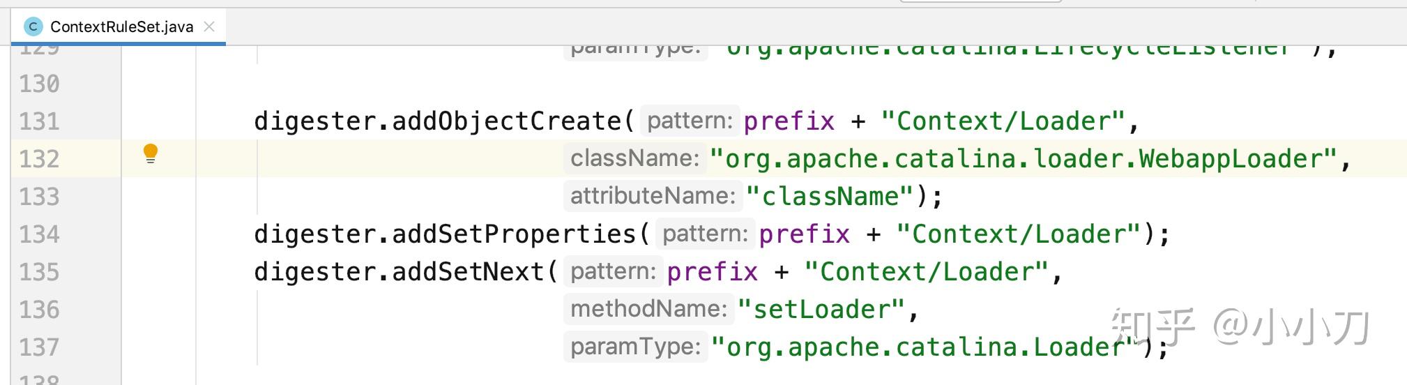The width and height of the screenshot is (1407, 385).
Task: Click the intention lightbulb on line 132
Action: coord(151,153)
